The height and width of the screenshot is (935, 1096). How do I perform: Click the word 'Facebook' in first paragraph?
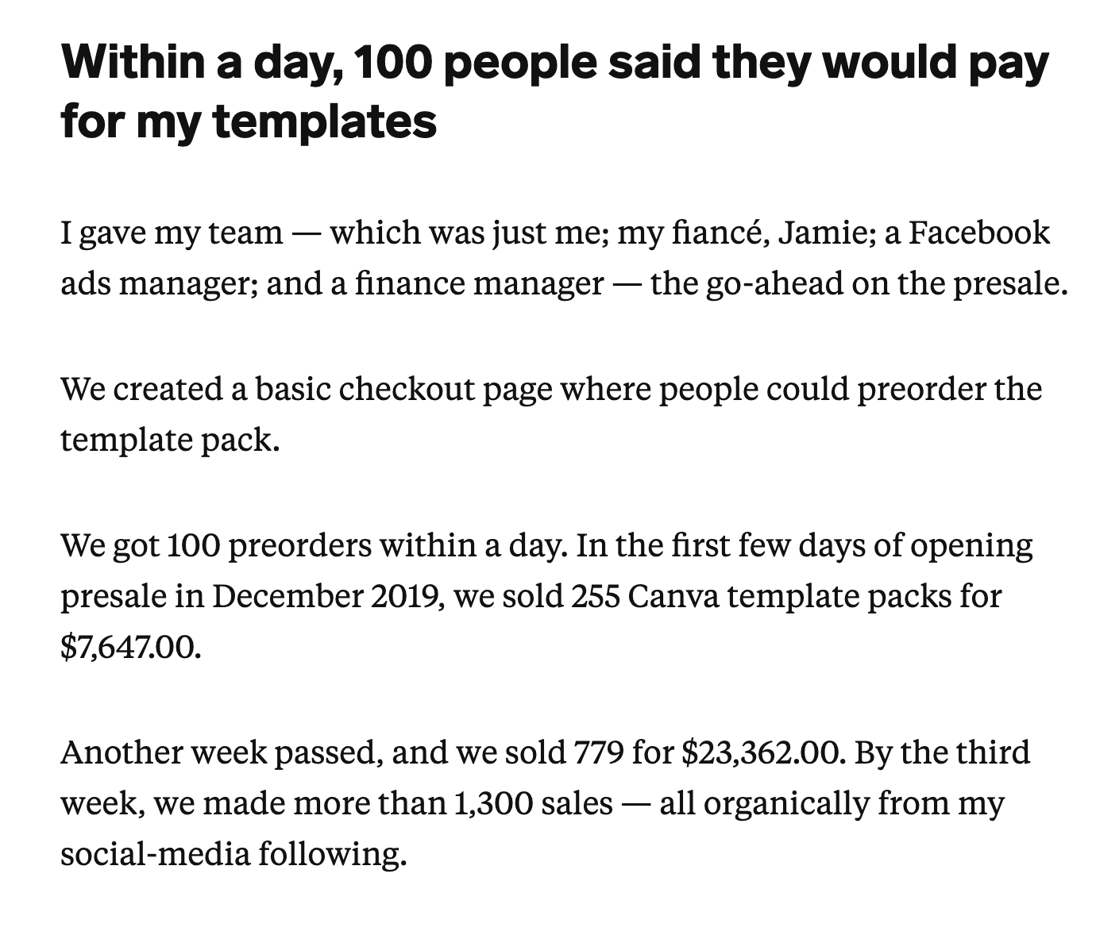[x=979, y=233]
